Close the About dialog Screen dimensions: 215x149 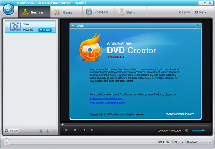198,26
